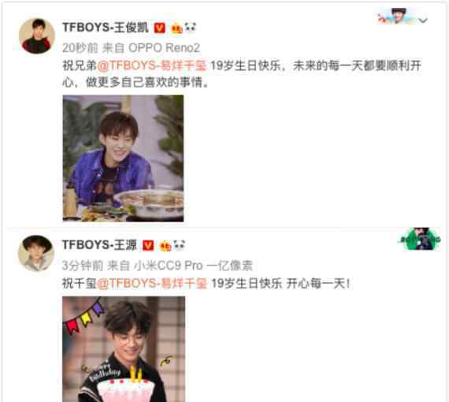Click the 20秒前 timestamp on 王俊凯's post
The image size is (449, 402).
[x=80, y=48]
